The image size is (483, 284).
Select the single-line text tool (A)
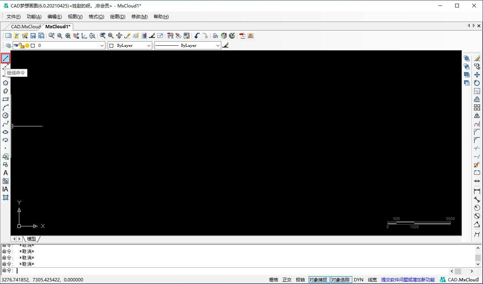coord(6,173)
